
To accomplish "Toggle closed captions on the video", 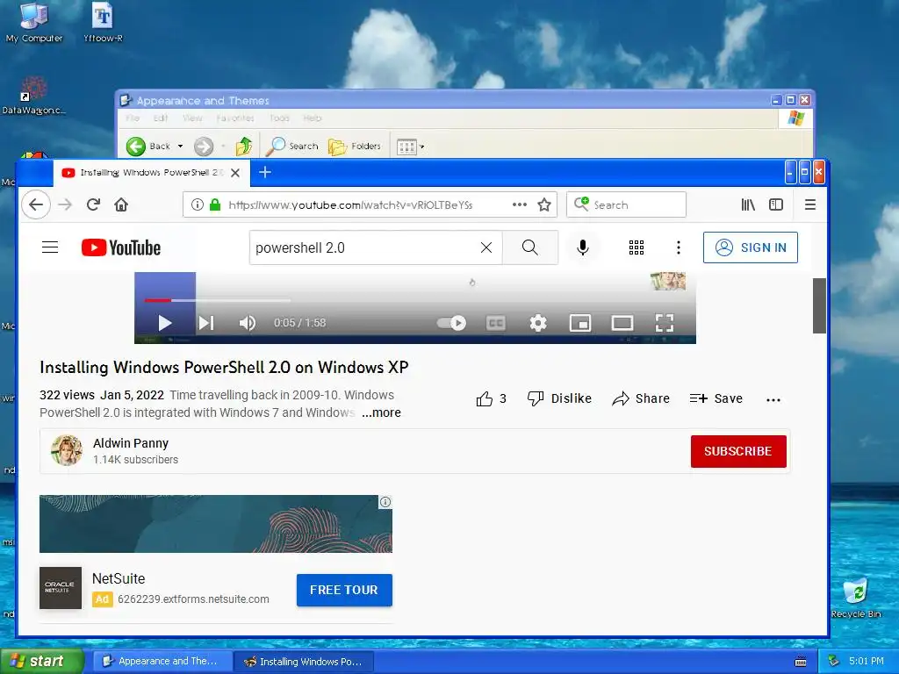I will click(496, 323).
